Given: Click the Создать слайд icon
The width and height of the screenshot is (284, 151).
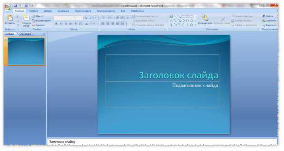Looking at the screenshot, I should pos(26,19).
